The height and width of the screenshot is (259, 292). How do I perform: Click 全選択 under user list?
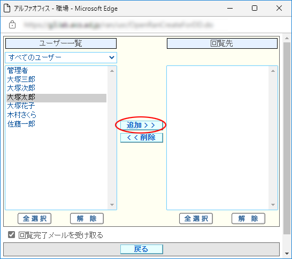[x=34, y=218]
